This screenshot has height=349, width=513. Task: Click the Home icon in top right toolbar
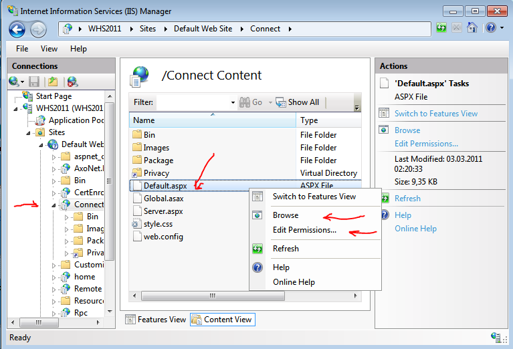click(472, 28)
